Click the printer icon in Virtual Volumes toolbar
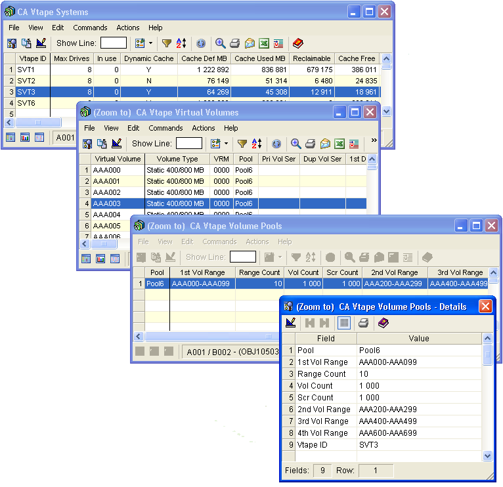Viewport: 503px width, 487px height. 310,144
